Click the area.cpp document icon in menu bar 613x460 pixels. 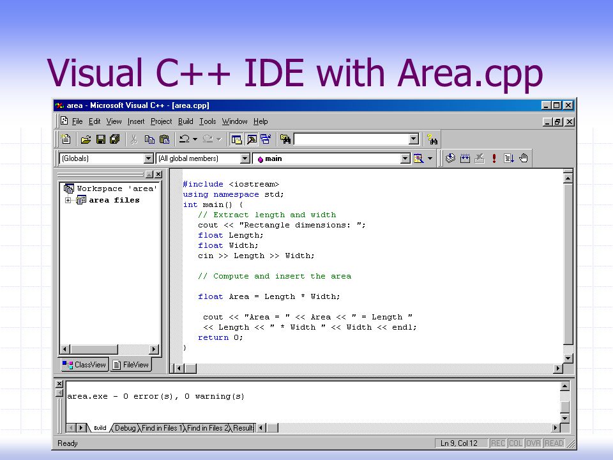tap(64, 121)
